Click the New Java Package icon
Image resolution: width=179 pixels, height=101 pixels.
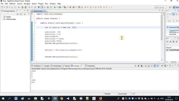click(x=70, y=7)
